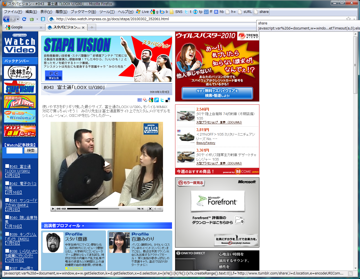Image resolution: width=360 pixels, height=279 pixels.
Task: Open the #038 いらないPC link
Action: [21, 256]
